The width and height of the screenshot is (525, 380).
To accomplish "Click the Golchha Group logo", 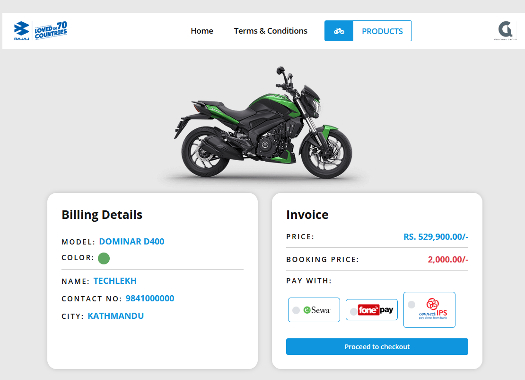I will tap(506, 29).
